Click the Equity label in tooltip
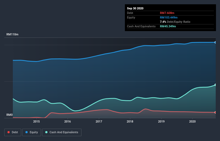Image resolution: width=220 pixels, height=141 pixels. click(131, 17)
